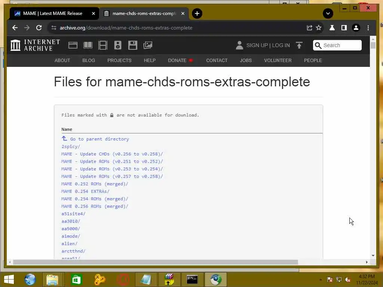Click the site information icon in address bar
Screen dimensions: 383x287
pyautogui.click(x=54, y=28)
